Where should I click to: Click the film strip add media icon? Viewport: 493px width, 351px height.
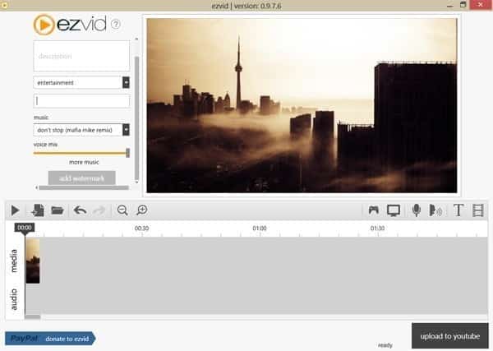point(478,210)
